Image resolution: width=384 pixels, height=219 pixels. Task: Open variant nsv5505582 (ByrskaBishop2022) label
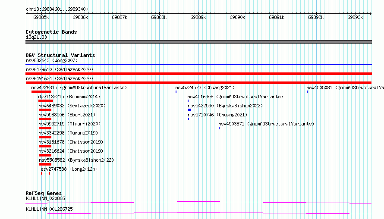[x=76, y=160]
